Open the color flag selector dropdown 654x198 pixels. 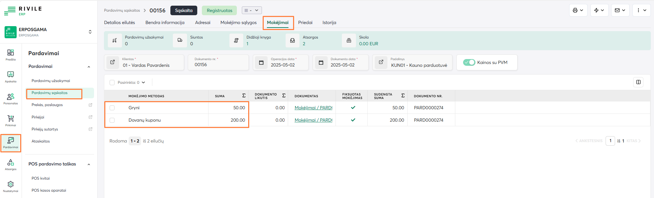[252, 10]
